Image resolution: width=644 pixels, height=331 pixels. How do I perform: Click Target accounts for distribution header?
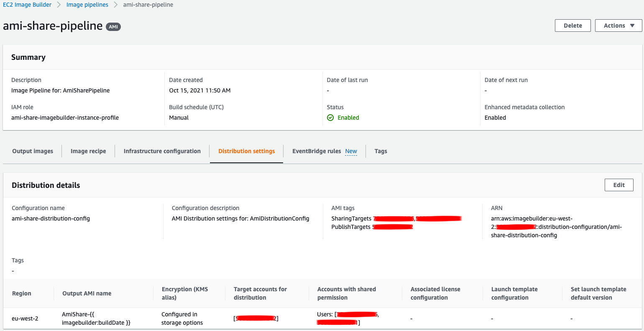pyautogui.click(x=260, y=293)
